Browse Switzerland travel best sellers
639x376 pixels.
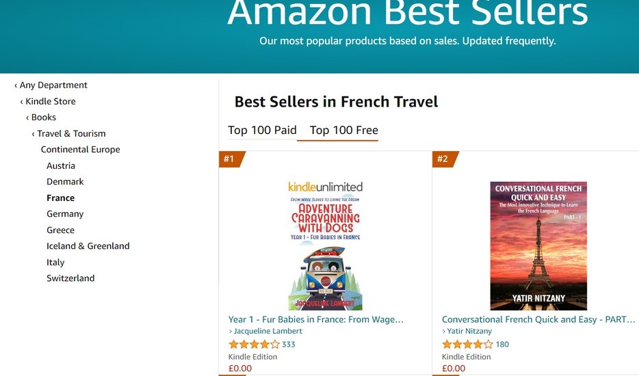(70, 278)
